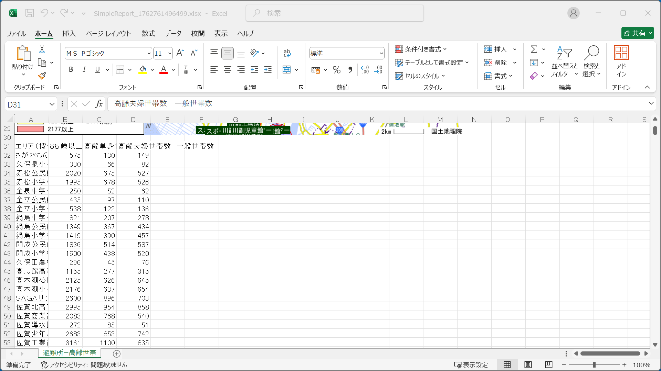The image size is (661, 371).
Task: Click the AutoSum sigma icon
Action: (534, 49)
